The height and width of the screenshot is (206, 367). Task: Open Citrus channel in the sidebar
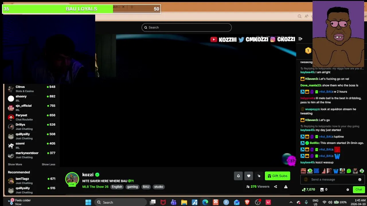32,89
